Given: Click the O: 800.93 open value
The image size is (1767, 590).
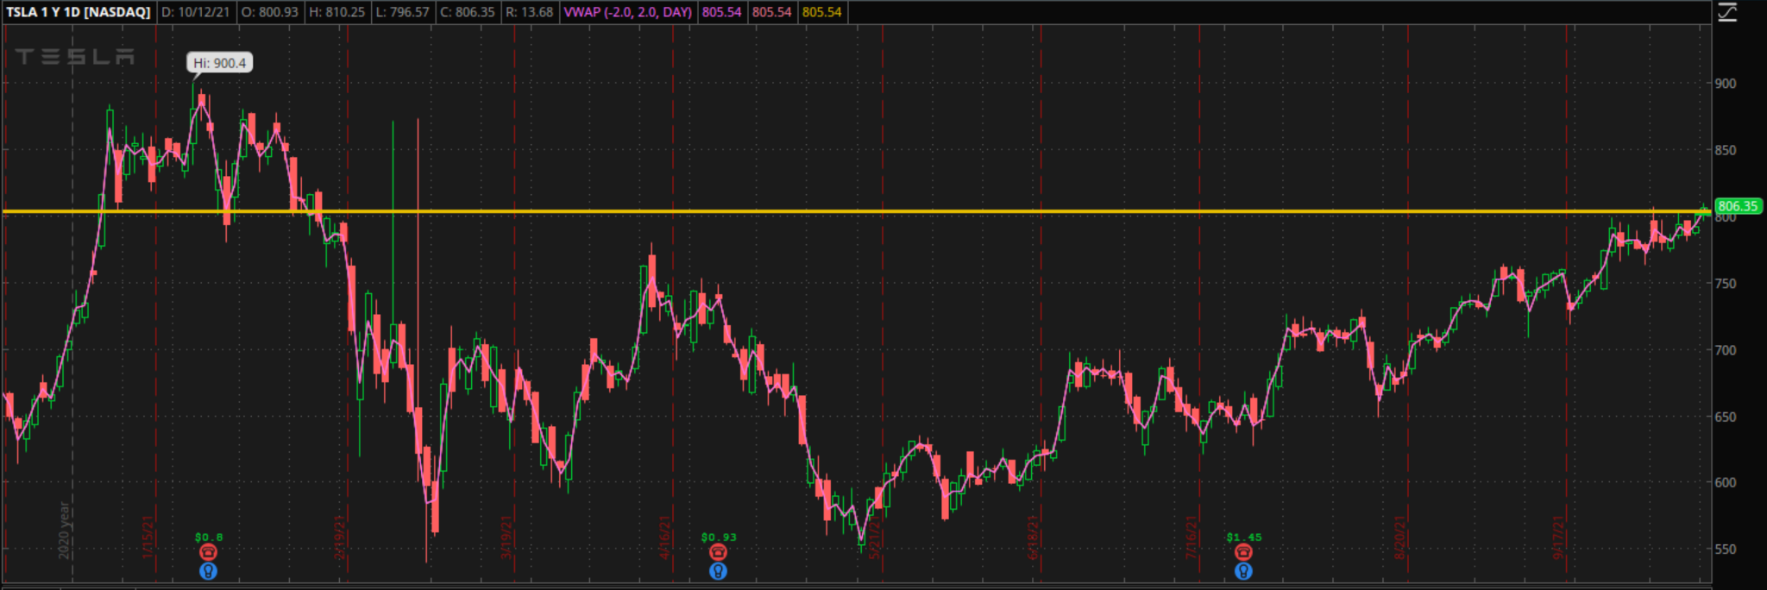Looking at the screenshot, I should [x=272, y=12].
